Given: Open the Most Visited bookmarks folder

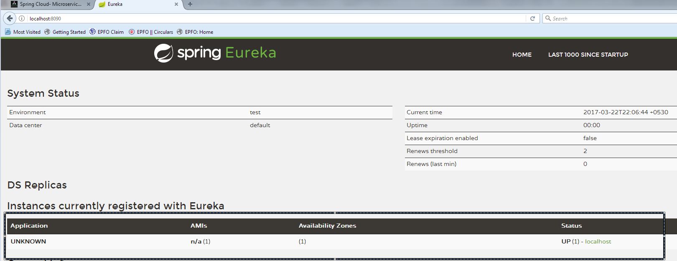Looking at the screenshot, I should tap(23, 32).
